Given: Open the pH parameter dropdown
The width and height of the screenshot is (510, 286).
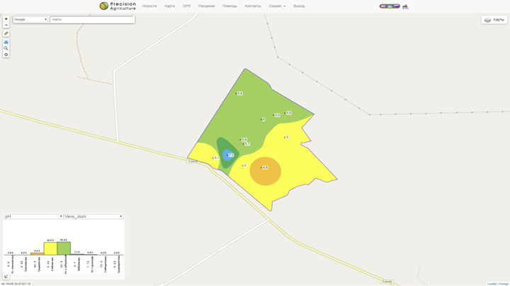Looking at the screenshot, I should click(33, 217).
